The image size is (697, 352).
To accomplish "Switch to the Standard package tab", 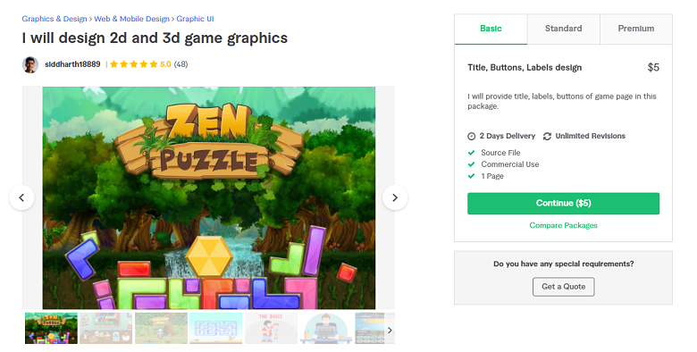I will point(564,29).
